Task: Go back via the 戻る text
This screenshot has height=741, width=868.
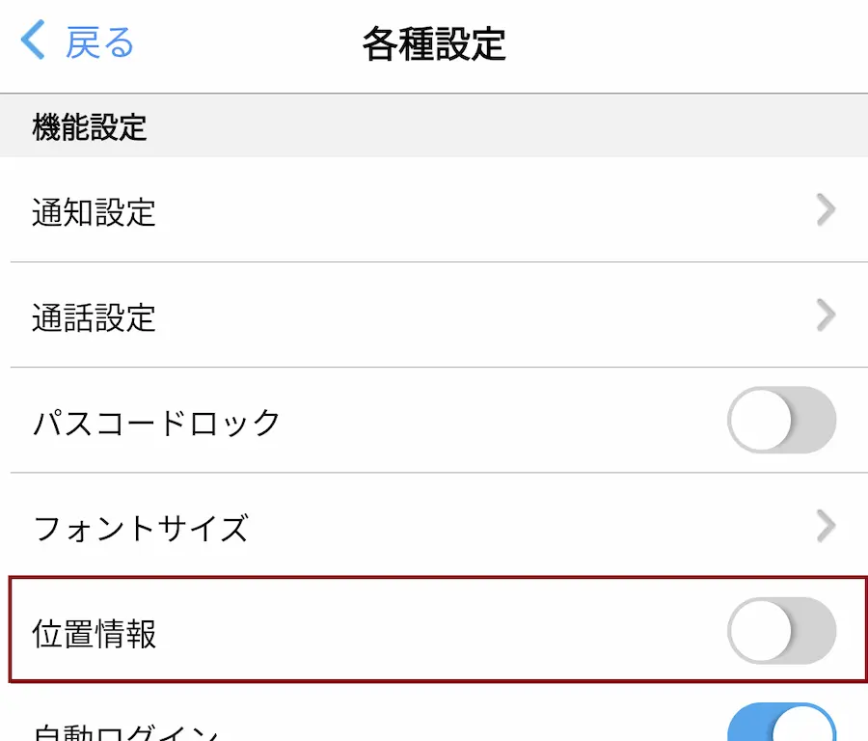Action: pyautogui.click(x=99, y=42)
